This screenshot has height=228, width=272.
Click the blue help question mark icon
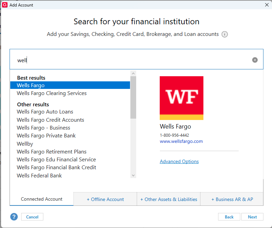coord(14,217)
